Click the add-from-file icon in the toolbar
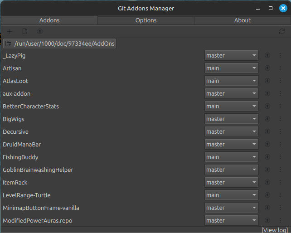The height and width of the screenshot is (233, 291). click(x=25, y=31)
